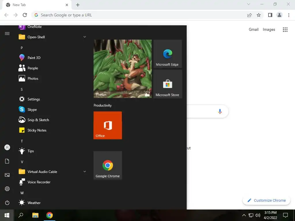This screenshot has height=221, width=295.
Task: Reload the page in Chrome
Action: [25, 15]
